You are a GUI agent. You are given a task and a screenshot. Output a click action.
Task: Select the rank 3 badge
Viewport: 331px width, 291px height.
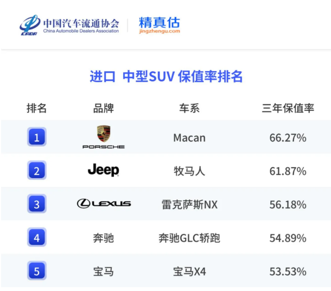37,204
